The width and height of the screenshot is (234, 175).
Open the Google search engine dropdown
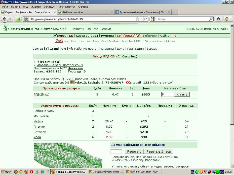(x=154, y=19)
